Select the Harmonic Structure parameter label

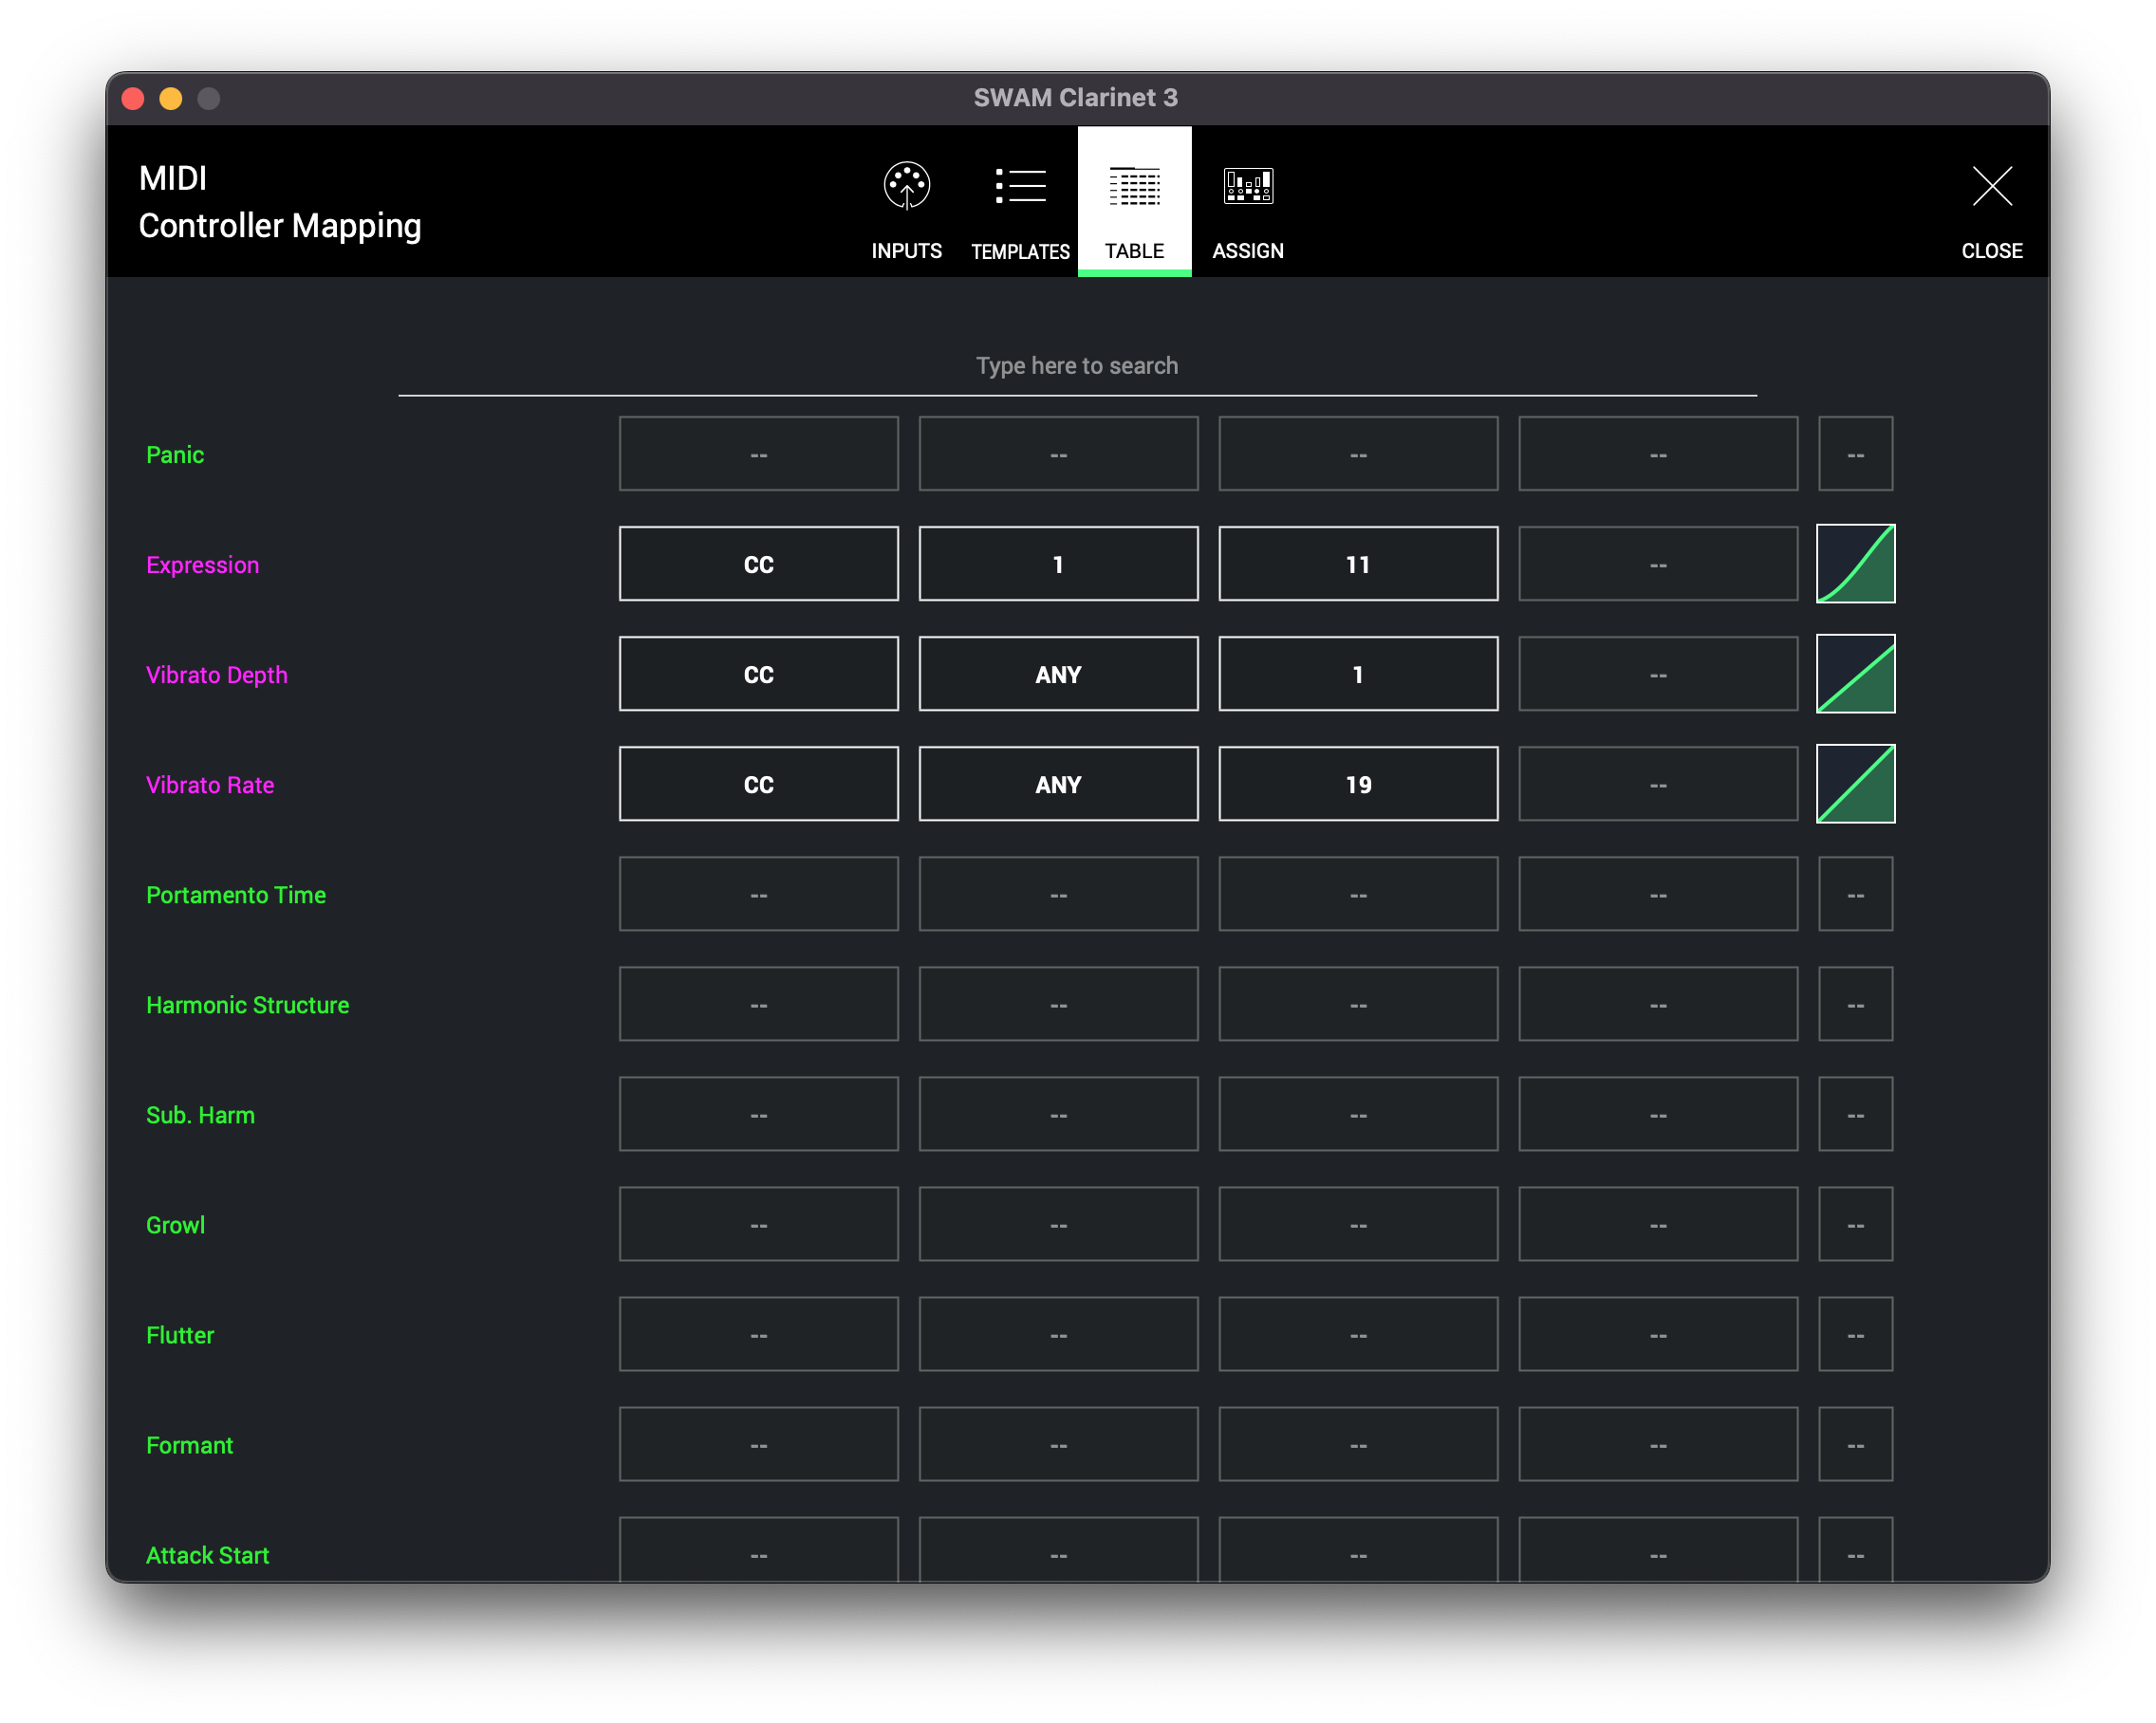247,1005
